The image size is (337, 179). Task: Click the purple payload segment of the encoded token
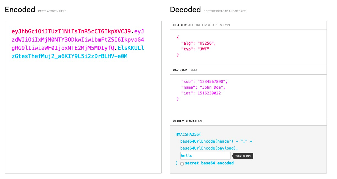pos(78,40)
